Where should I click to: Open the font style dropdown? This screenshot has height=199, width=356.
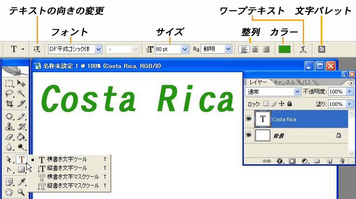(135, 49)
